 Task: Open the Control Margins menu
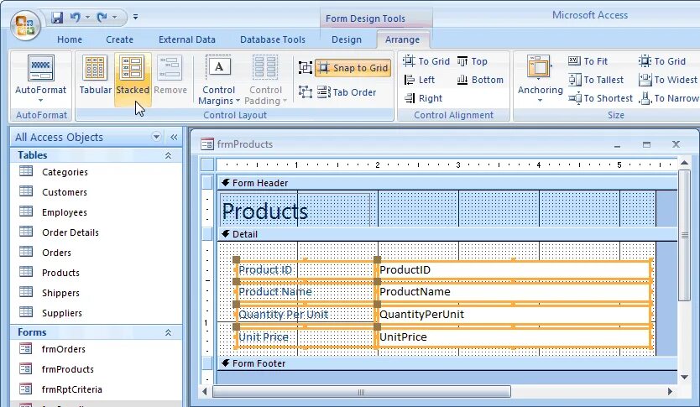coord(219,80)
